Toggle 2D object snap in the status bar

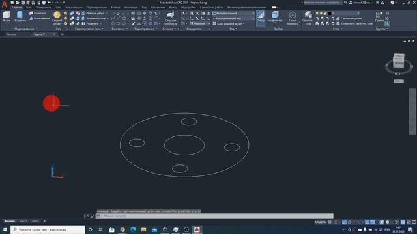coord(373,222)
